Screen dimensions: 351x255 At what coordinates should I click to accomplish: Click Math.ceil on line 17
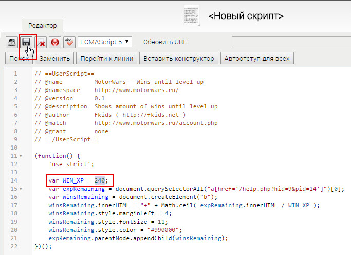coord(177,205)
